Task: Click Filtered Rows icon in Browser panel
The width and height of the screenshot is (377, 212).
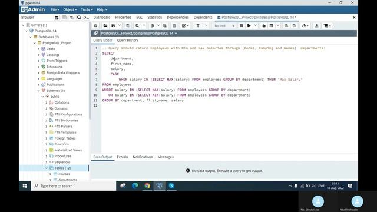Action: click(x=72, y=18)
